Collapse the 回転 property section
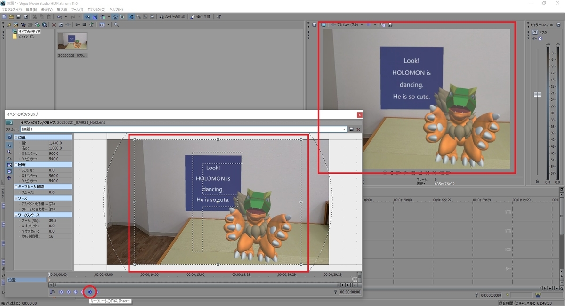The image size is (565, 306). point(16,165)
